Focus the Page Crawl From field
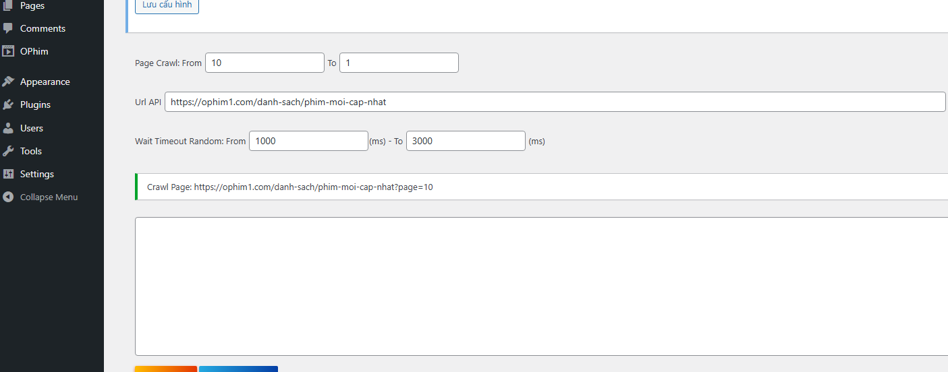Screen dimensions: 948x372 pos(264,63)
